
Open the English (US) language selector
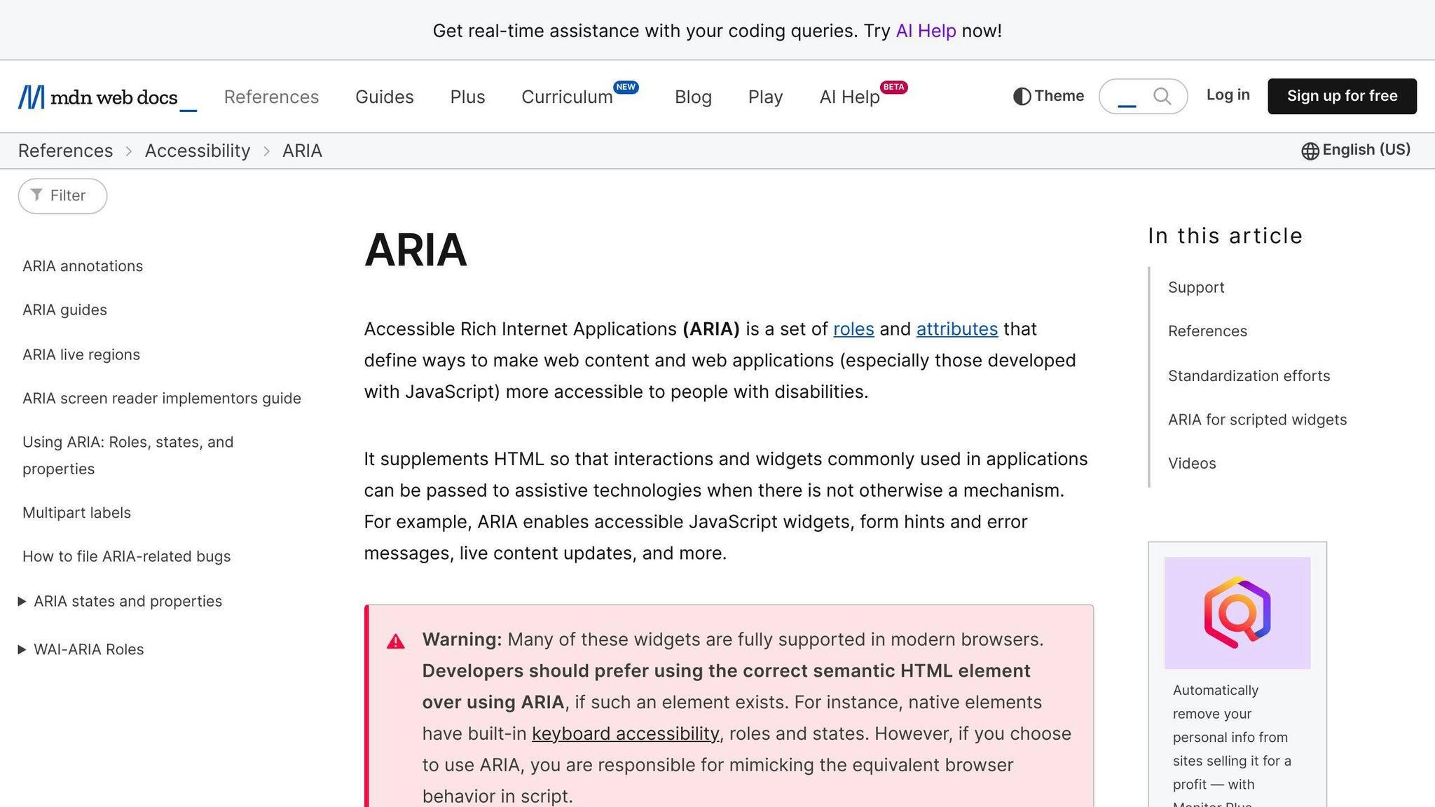[1365, 150]
